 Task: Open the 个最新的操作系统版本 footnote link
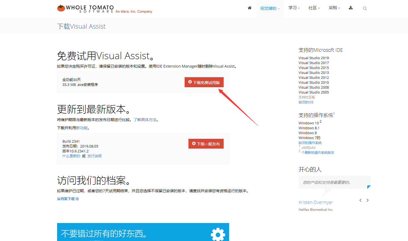point(318,152)
